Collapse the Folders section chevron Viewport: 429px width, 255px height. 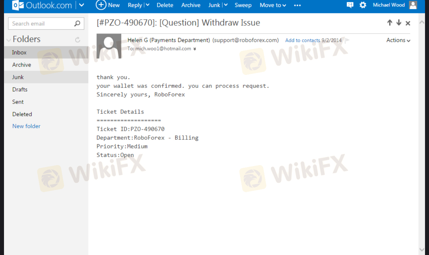(9, 40)
